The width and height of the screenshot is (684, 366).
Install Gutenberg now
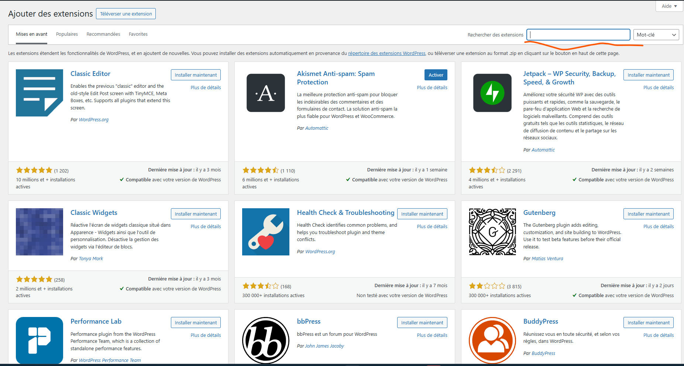649,214
